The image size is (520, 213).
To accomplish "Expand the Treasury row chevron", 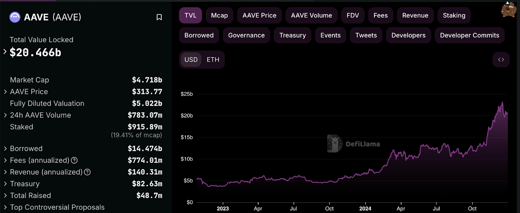I will click(x=5, y=184).
